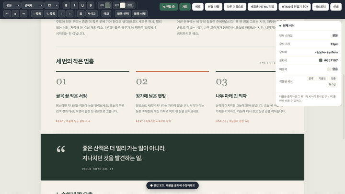
Task: Click the 01 number above 골목 끝 작은 서점
Action: pos(61,81)
